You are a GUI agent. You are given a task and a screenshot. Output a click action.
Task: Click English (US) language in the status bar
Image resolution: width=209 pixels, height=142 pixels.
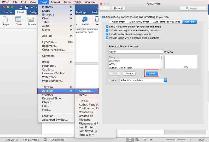(58, 140)
